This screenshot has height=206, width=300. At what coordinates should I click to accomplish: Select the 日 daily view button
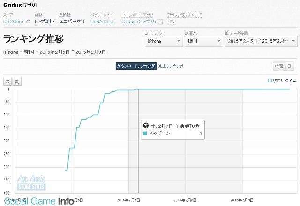click(290, 66)
